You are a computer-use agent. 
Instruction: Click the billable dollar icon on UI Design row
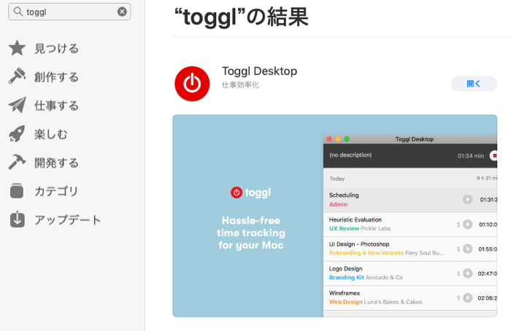pyautogui.click(x=458, y=249)
